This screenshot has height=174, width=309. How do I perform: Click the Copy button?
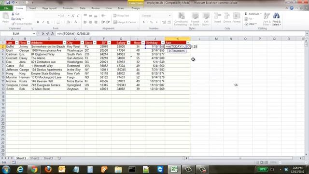(17, 19)
